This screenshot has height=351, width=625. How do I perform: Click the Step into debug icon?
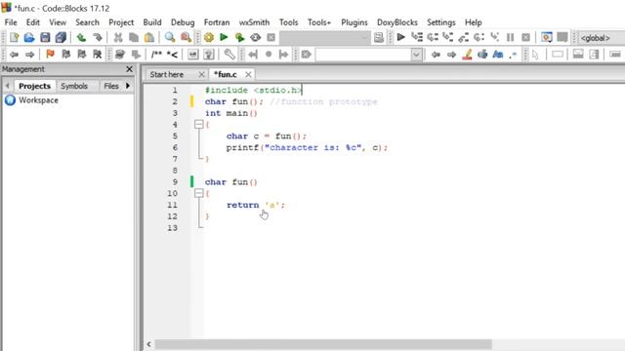[448, 38]
